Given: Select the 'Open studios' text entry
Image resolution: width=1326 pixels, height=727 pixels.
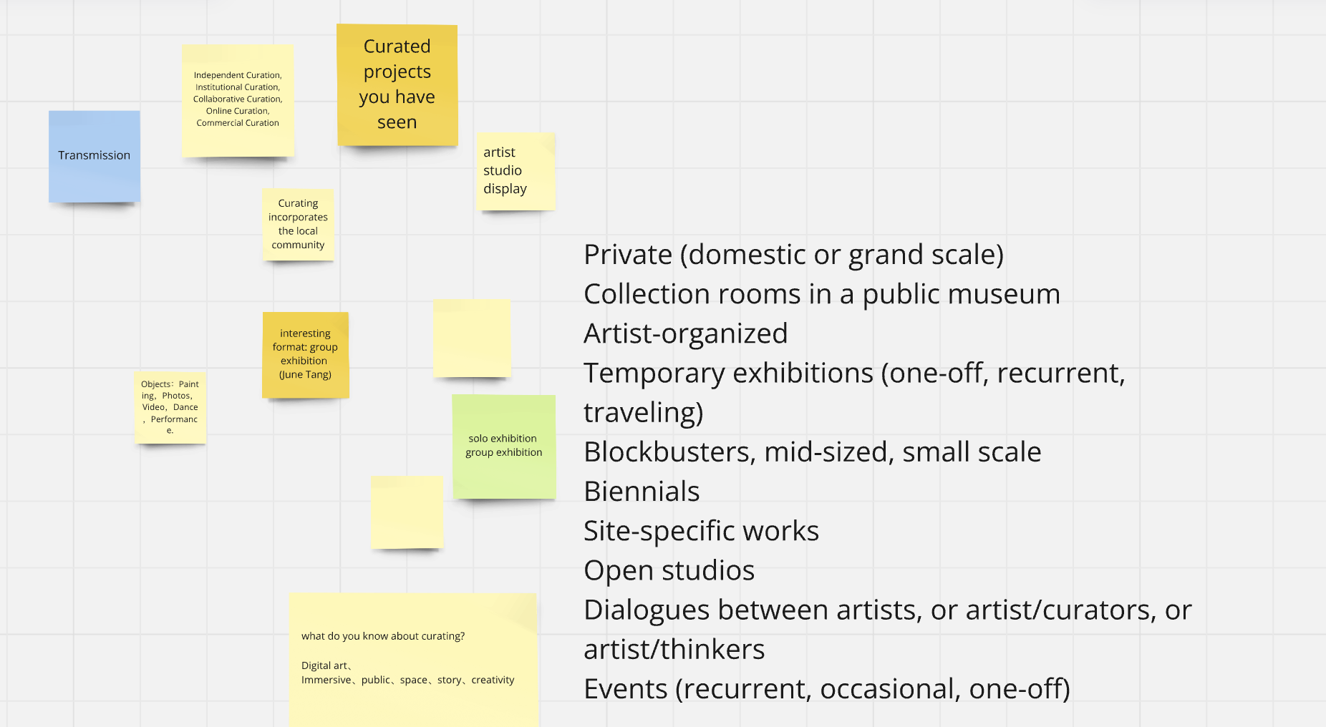Looking at the screenshot, I should (669, 570).
